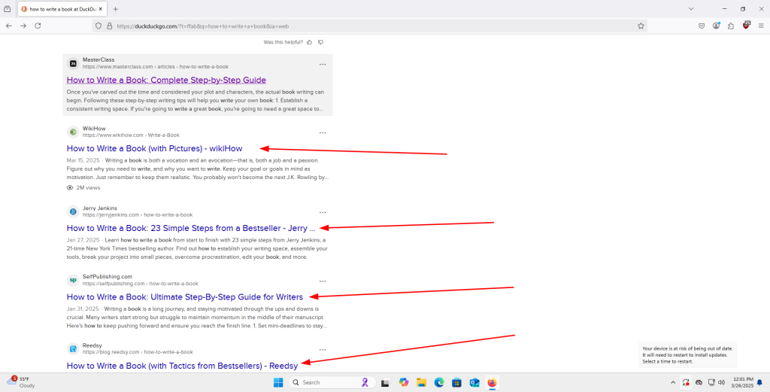Open the weather widget showing 35°F Cloudy

(19, 382)
